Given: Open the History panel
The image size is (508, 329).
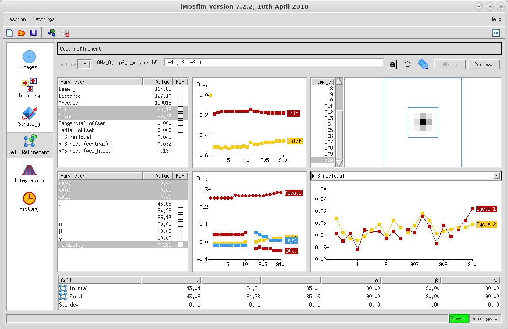Looking at the screenshot, I should [x=29, y=202].
